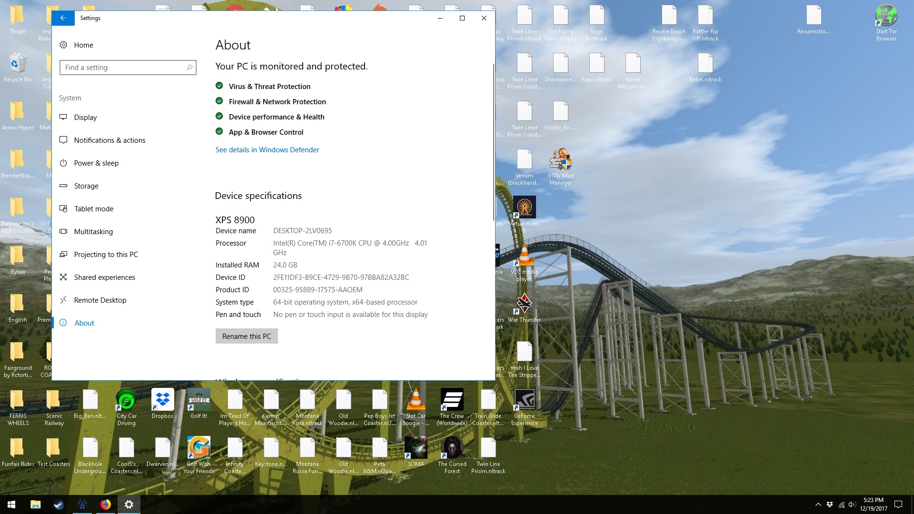Screen dimensions: 914x514
Task: Open the Remote Desktop settings
Action: (100, 300)
